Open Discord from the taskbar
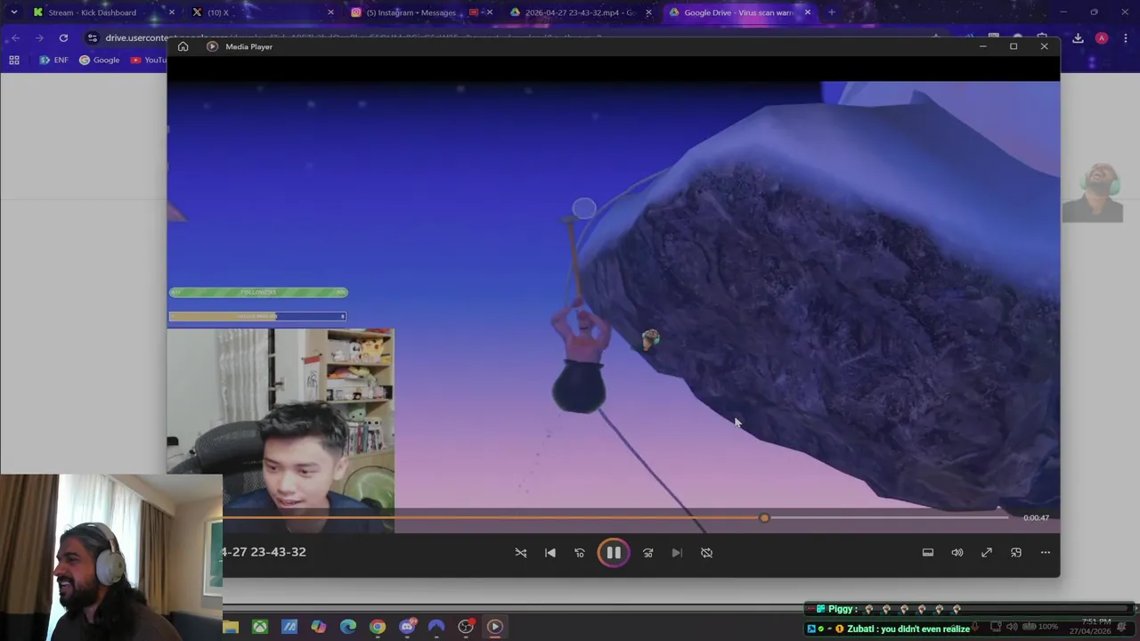This screenshot has width=1140, height=641. tap(407, 627)
